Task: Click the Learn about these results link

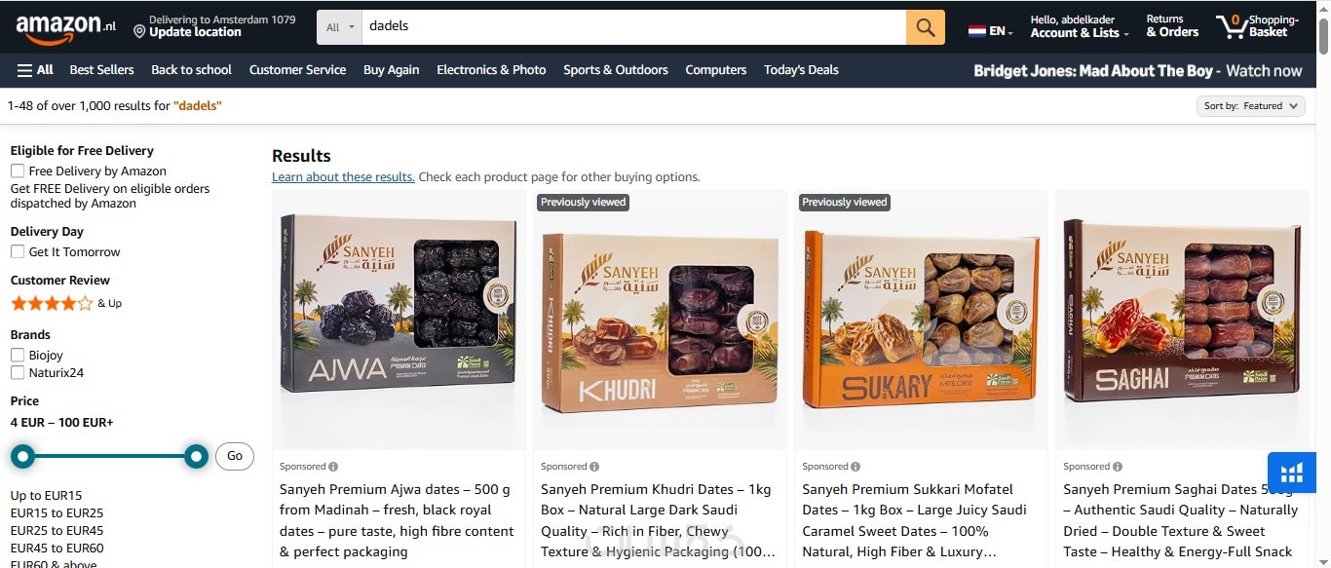Action: 343,177
